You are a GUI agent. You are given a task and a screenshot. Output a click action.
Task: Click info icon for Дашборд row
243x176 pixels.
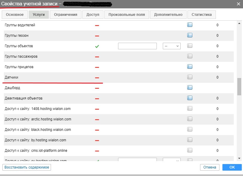point(190,88)
